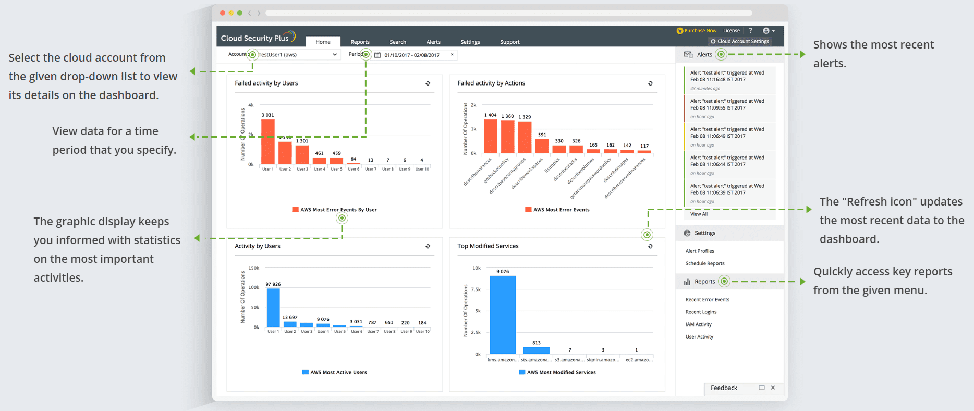Click the browser forward arrow
The height and width of the screenshot is (411, 974).
point(259,13)
